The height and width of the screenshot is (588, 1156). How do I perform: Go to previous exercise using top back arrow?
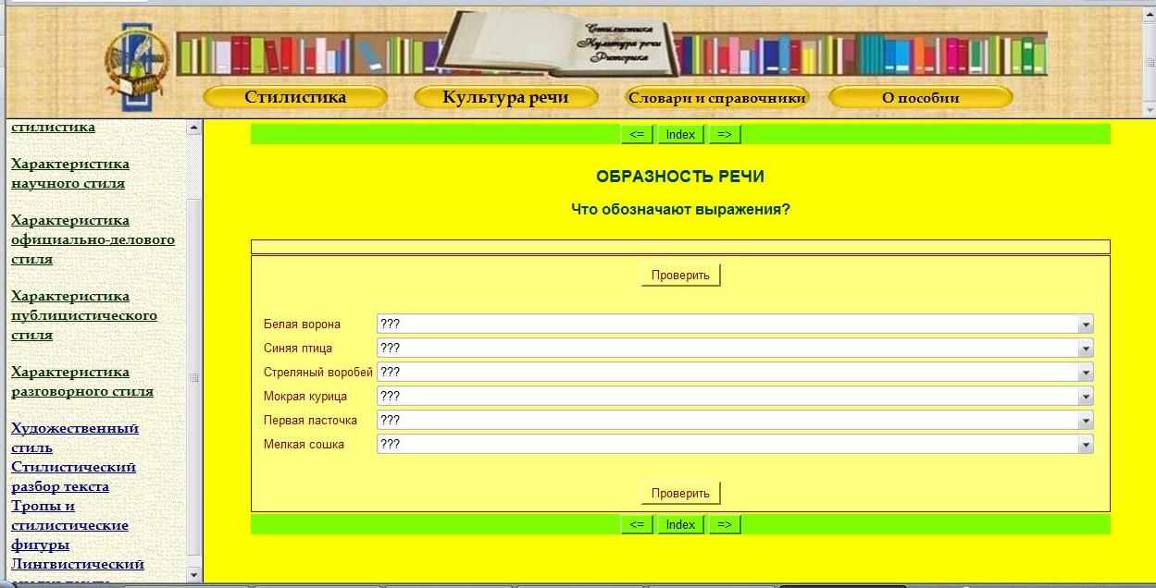(x=636, y=134)
